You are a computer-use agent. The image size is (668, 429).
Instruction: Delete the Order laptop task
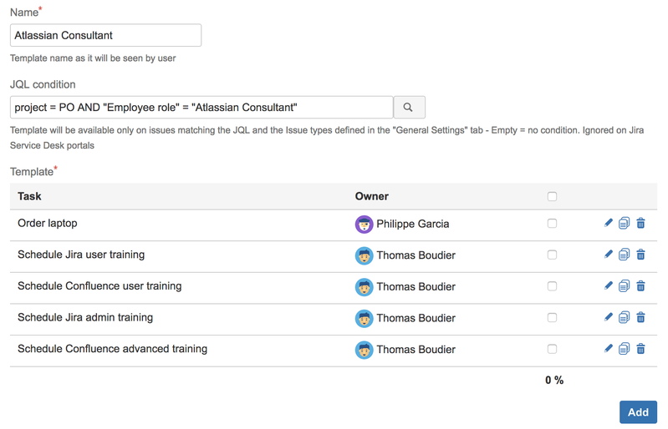point(640,224)
